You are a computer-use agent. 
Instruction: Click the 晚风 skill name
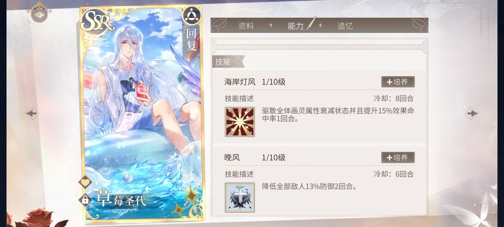pos(232,157)
